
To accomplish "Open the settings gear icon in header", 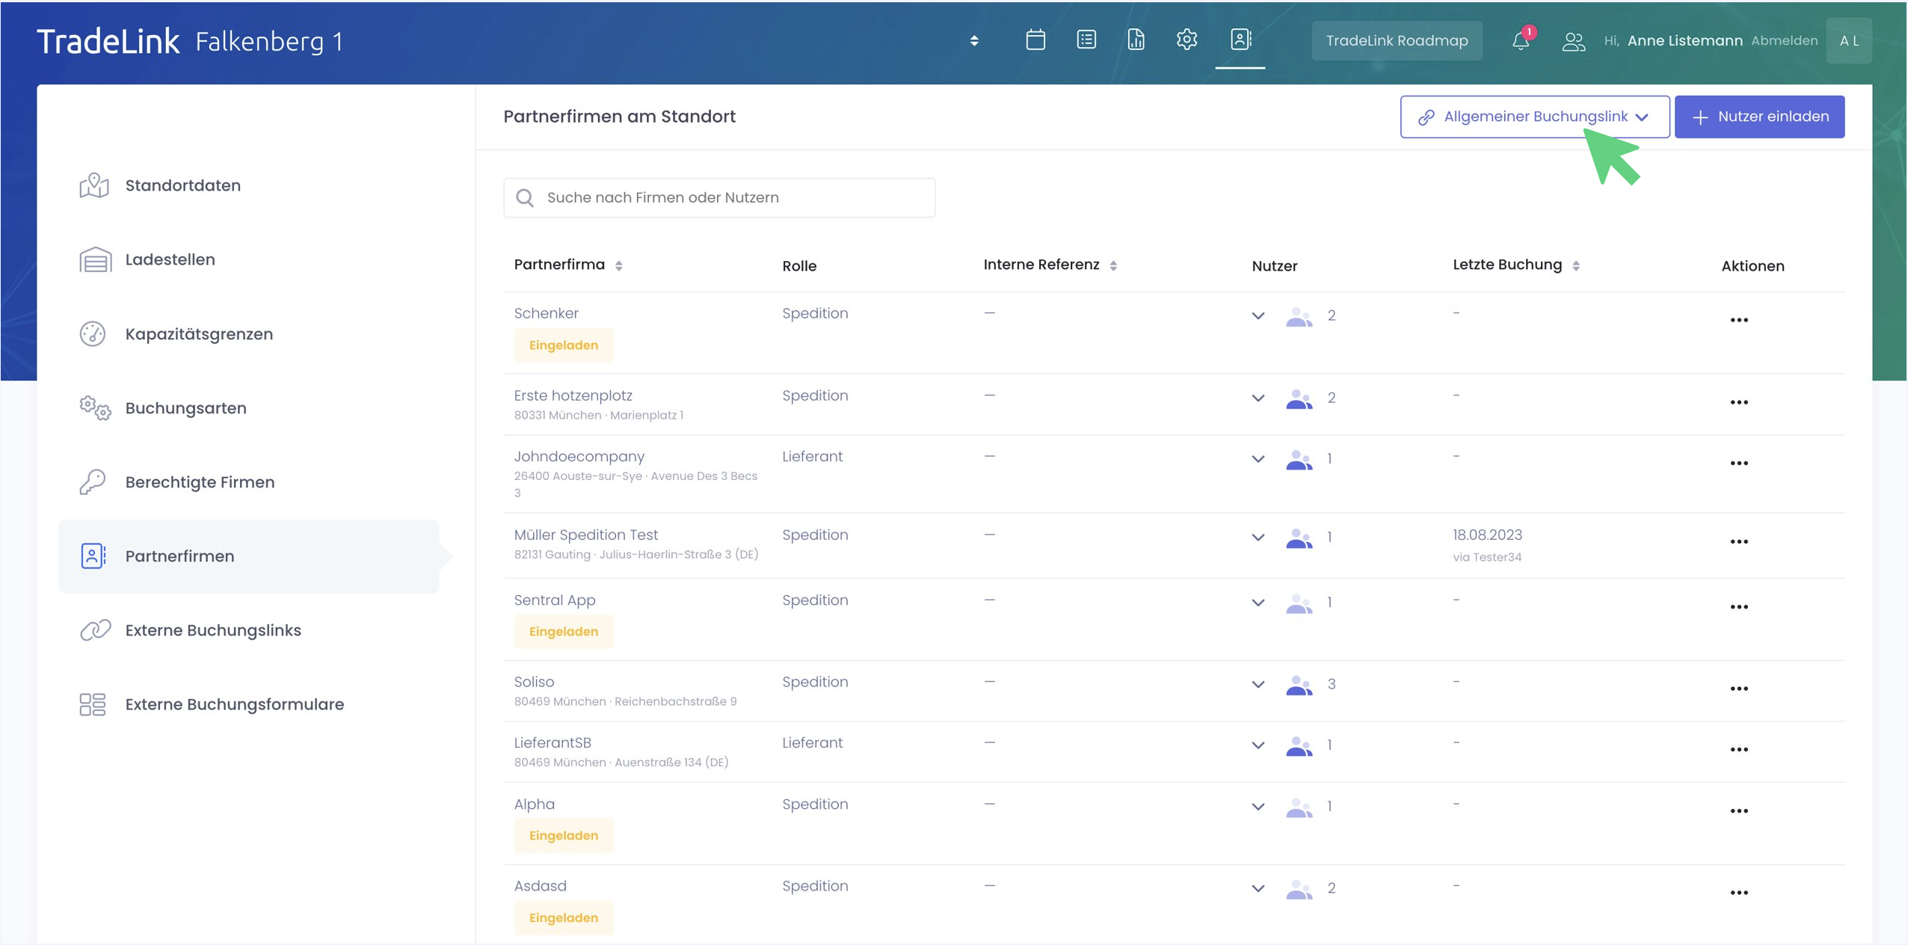I will 1187,40.
